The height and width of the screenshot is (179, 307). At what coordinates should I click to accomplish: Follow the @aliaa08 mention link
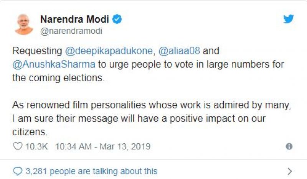[x=177, y=51]
